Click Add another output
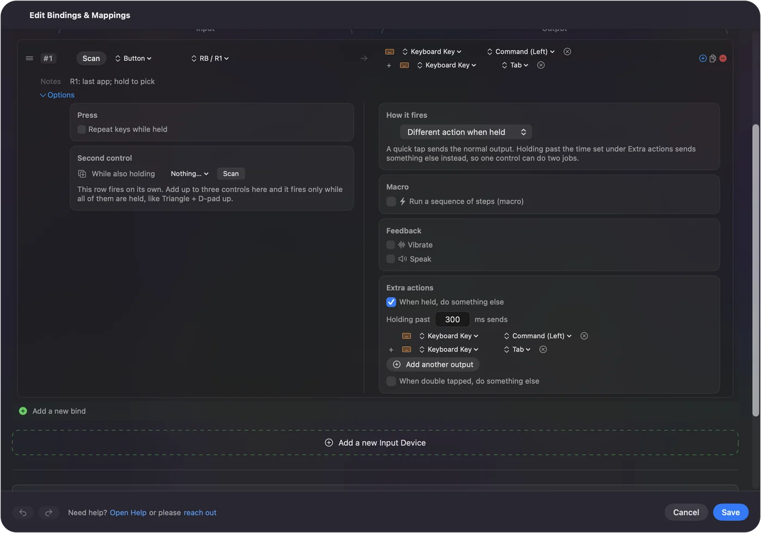The width and height of the screenshot is (761, 533). click(433, 365)
